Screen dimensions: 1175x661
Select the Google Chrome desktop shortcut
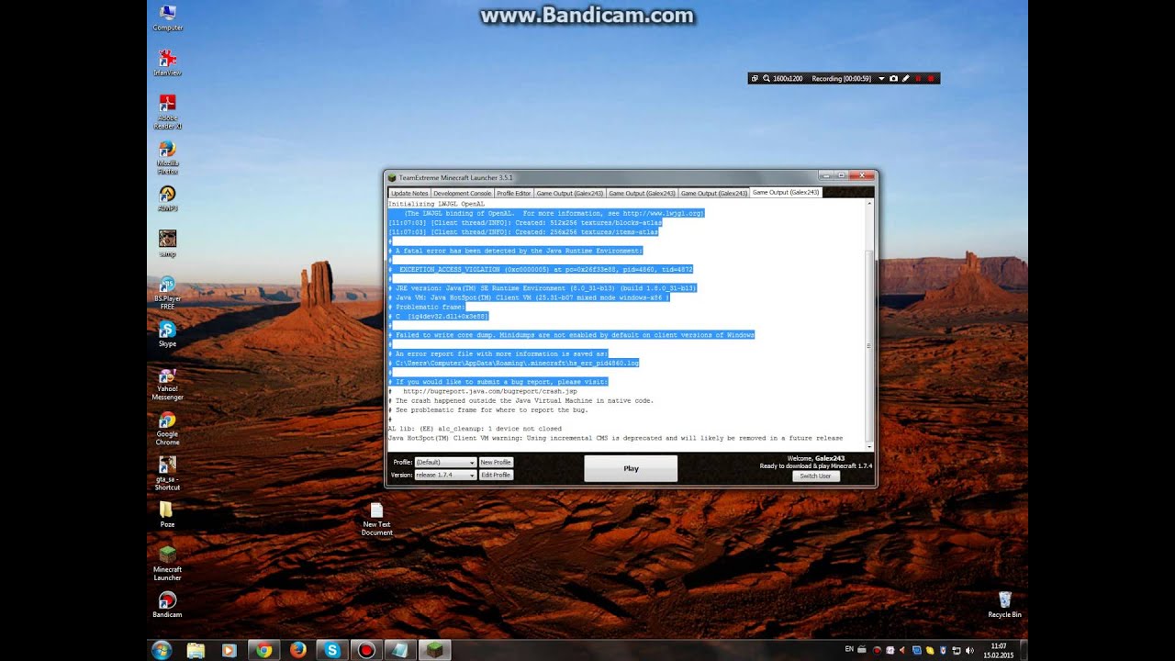pyautogui.click(x=167, y=428)
